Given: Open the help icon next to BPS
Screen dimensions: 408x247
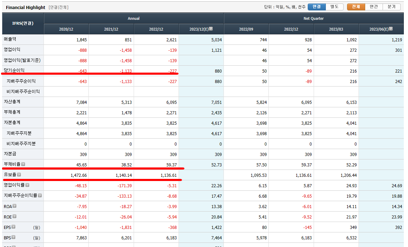Looking at the screenshot, I should click(x=14, y=237).
